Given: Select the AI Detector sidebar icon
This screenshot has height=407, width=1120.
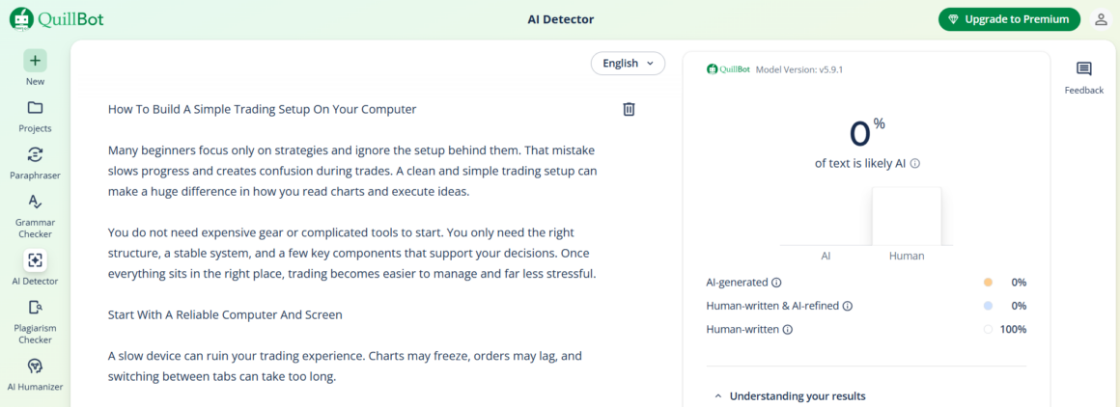Looking at the screenshot, I should (35, 260).
